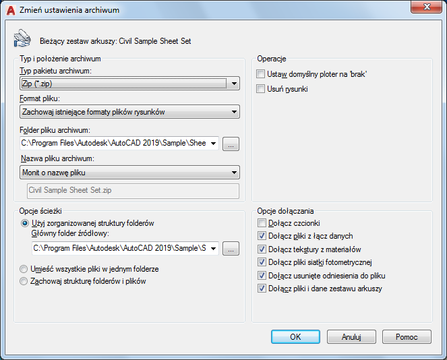Tick the 'Dołącz czcionki' checkbox
Viewport: 447px width, 360px height.
coord(262,223)
